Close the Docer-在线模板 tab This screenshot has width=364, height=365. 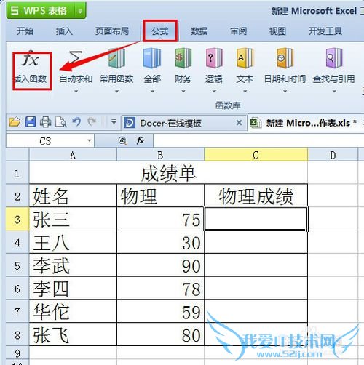239,123
